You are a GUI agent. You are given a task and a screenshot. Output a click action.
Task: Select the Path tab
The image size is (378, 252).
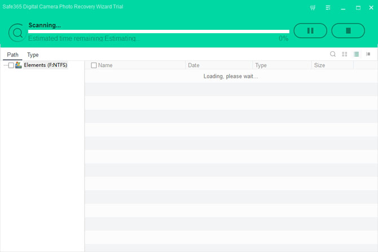coord(12,55)
